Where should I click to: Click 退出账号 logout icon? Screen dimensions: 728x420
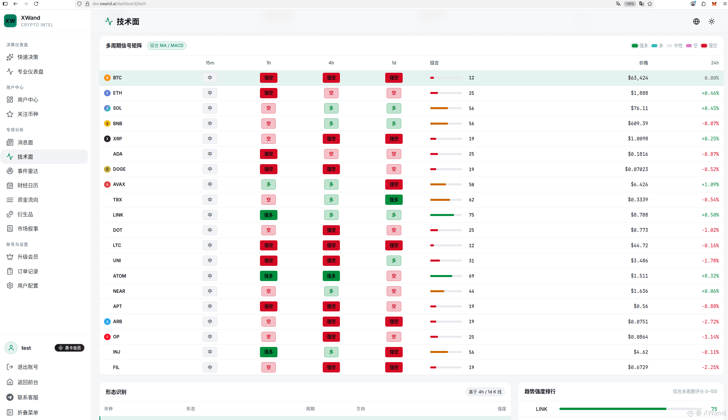[10, 367]
